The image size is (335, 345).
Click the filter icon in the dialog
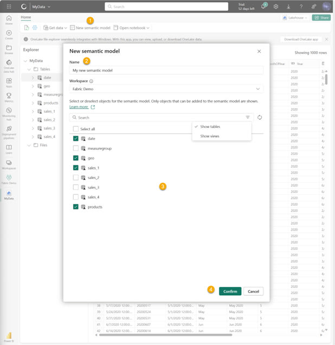(248, 117)
